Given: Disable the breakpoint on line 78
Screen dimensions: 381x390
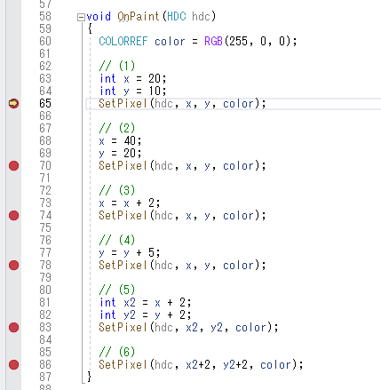Looking at the screenshot, I should click(13, 265).
